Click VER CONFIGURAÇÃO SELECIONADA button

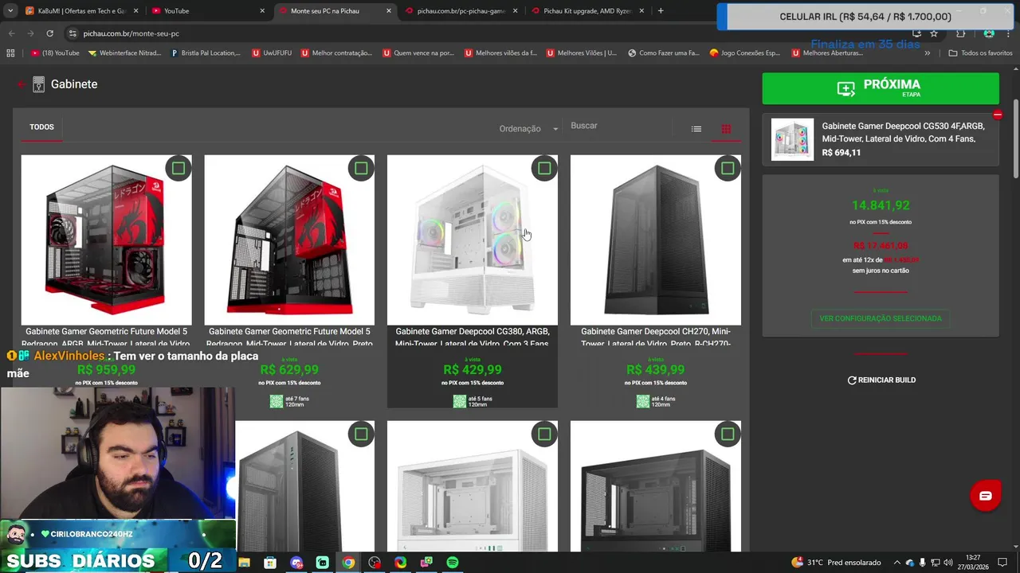pos(881,318)
